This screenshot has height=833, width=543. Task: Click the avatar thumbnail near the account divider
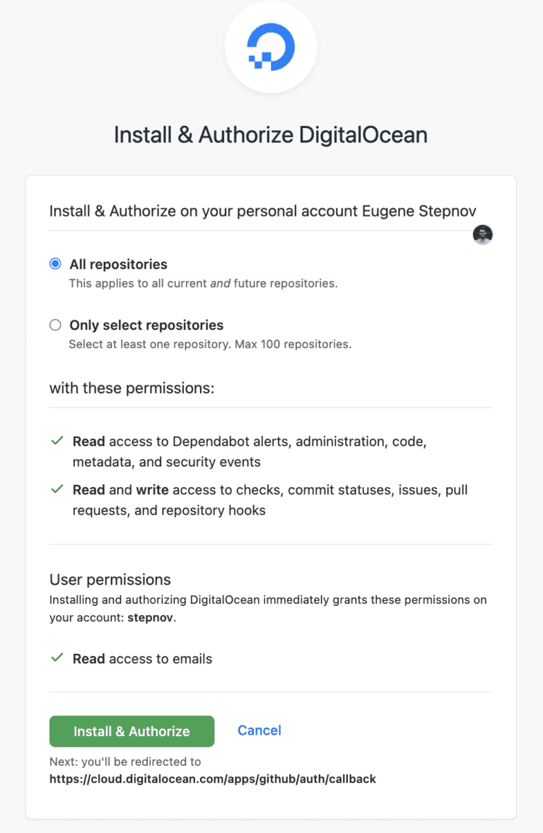tap(482, 234)
